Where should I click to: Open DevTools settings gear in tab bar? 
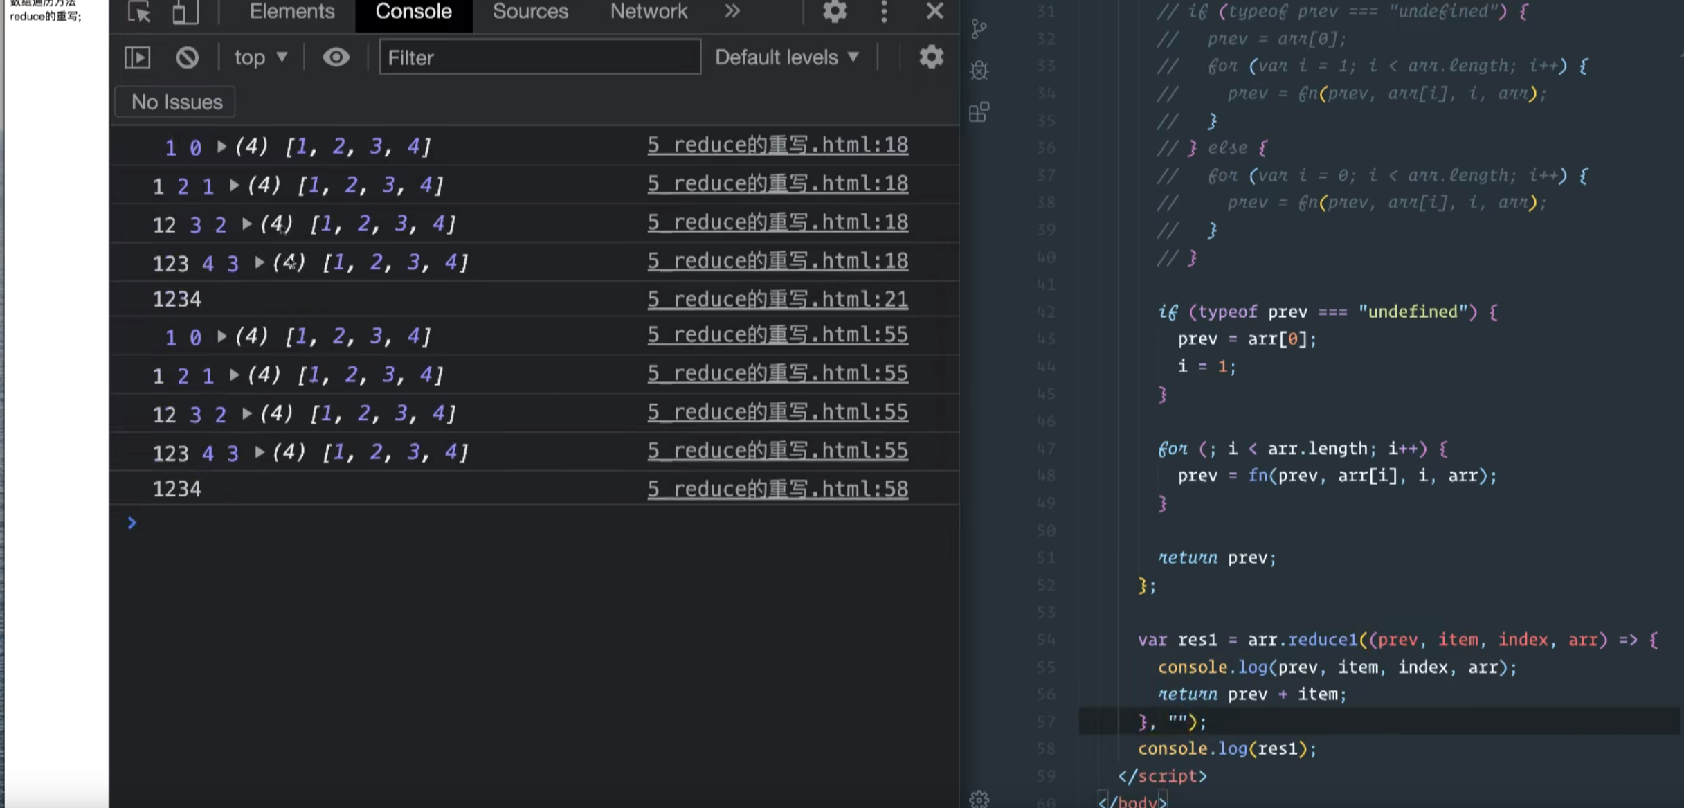click(835, 11)
